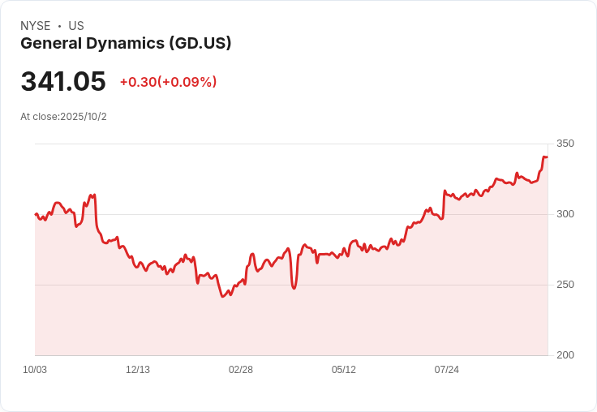Click the chart line's rightmost end point
This screenshot has height=412, width=597.
547,157
